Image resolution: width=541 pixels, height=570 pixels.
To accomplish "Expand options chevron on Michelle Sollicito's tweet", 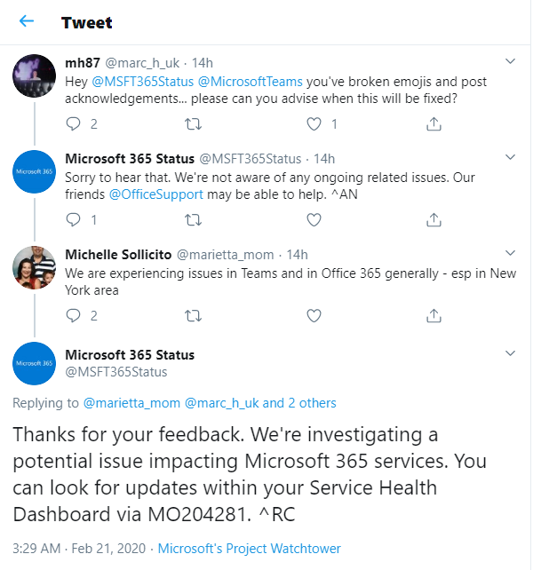I will click(x=511, y=253).
